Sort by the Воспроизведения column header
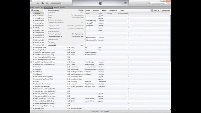 pyautogui.click(x=123, y=13)
